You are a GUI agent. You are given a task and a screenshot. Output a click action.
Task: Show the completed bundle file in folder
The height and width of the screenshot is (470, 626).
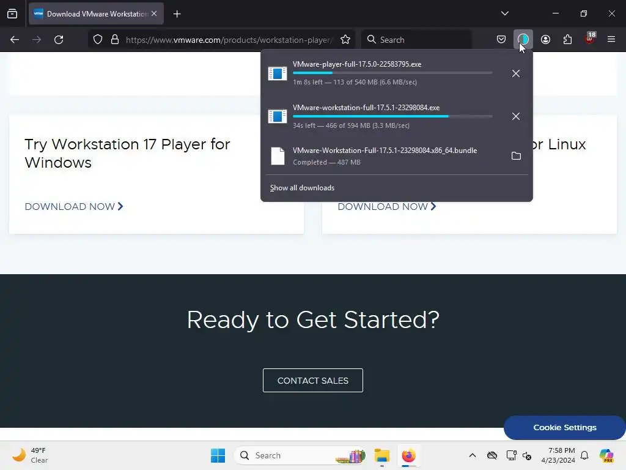(x=516, y=156)
